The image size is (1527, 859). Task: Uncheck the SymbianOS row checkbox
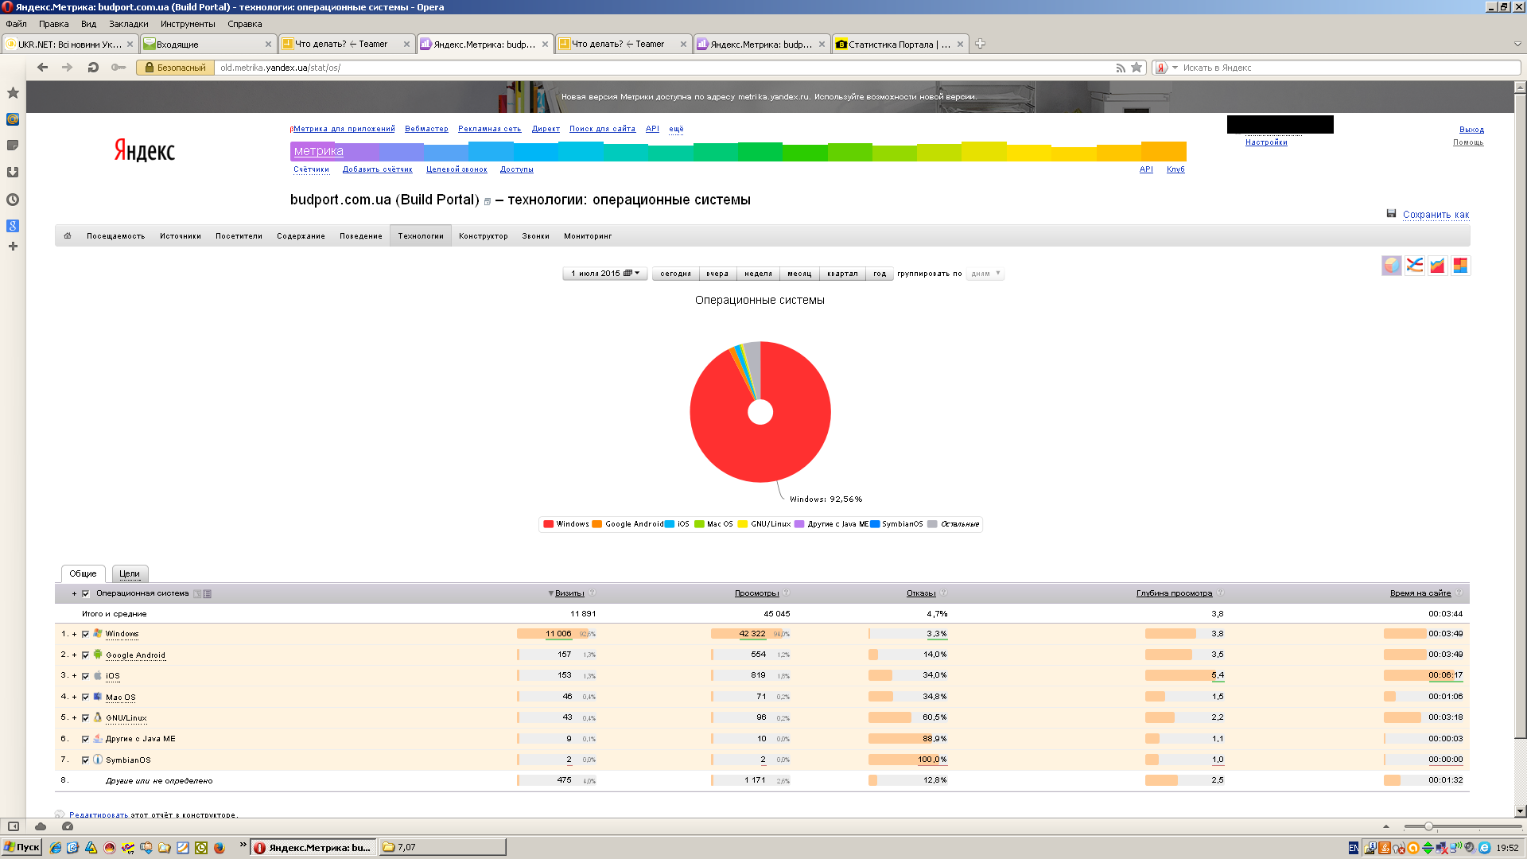coord(85,760)
